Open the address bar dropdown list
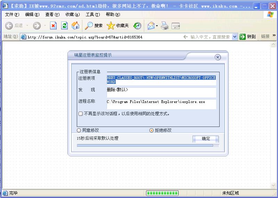The width and height of the screenshot is (278, 198). click(235, 37)
